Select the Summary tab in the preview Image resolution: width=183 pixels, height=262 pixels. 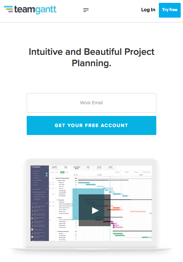tap(55, 168)
